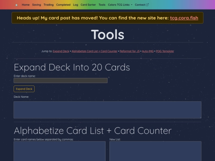Click the Expand Deck Into 20 Cards heading
Screen dimensions: 215x161
72,67
